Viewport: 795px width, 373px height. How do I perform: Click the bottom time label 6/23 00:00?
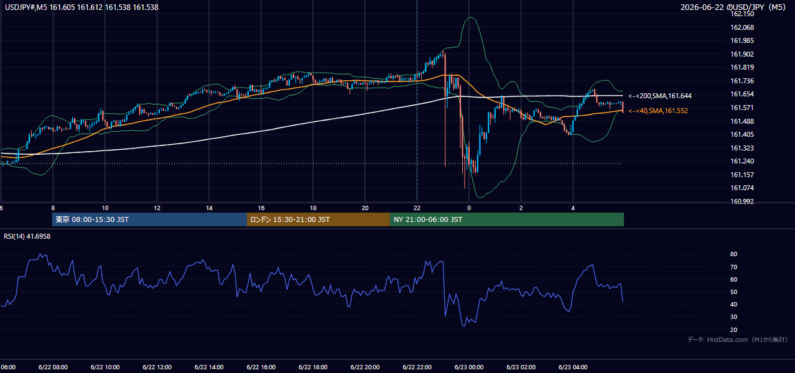[x=469, y=367]
